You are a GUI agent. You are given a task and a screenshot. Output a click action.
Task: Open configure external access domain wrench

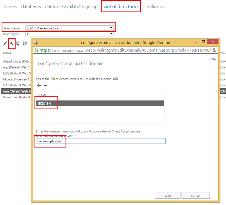[x=12, y=44]
